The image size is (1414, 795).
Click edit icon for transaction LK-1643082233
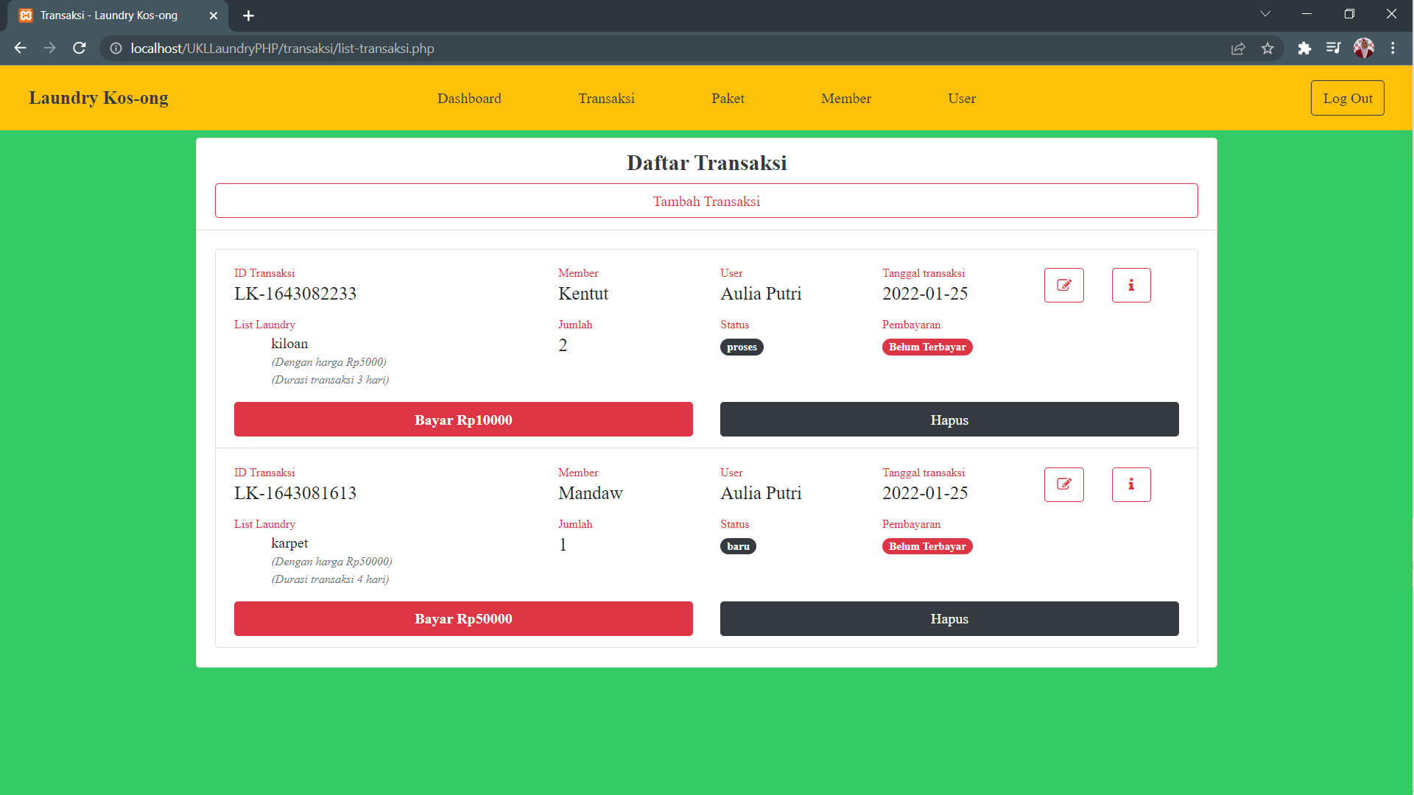tap(1063, 285)
